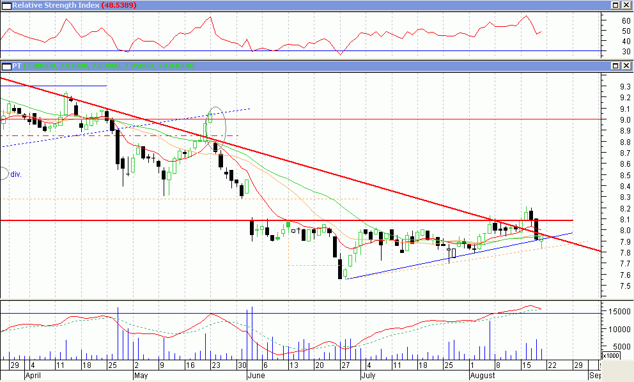Click the 23 date label in May

click(216, 365)
